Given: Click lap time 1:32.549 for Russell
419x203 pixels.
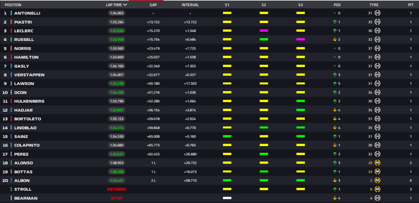Looking at the screenshot, I should [117, 40].
